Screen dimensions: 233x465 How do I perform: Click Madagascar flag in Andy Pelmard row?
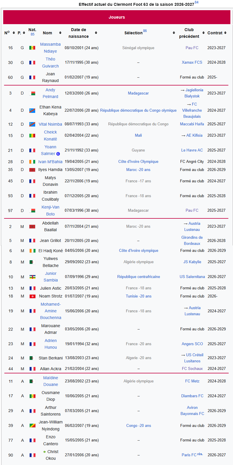[32, 93]
